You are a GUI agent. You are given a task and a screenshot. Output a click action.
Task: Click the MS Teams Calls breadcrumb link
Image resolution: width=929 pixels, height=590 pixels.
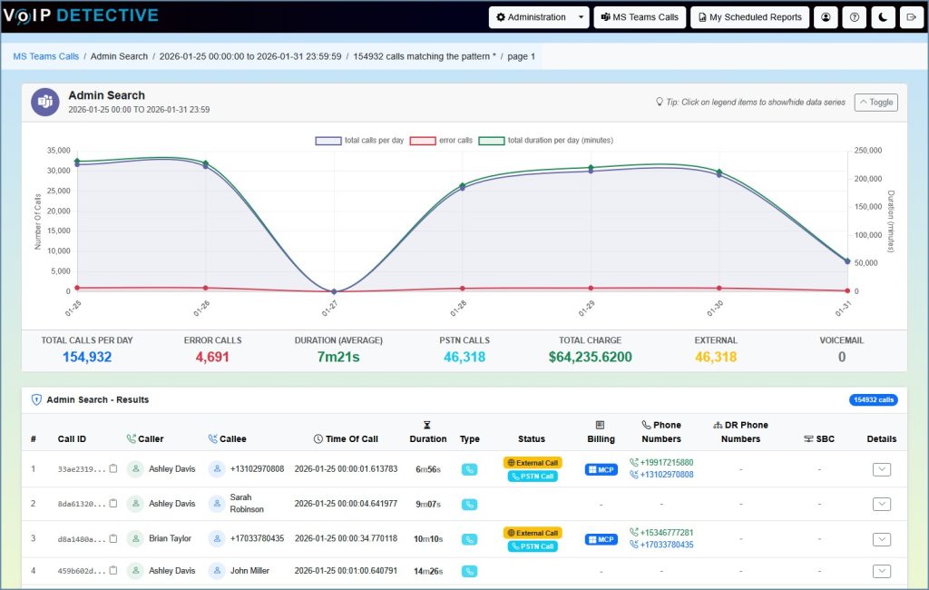click(x=45, y=56)
